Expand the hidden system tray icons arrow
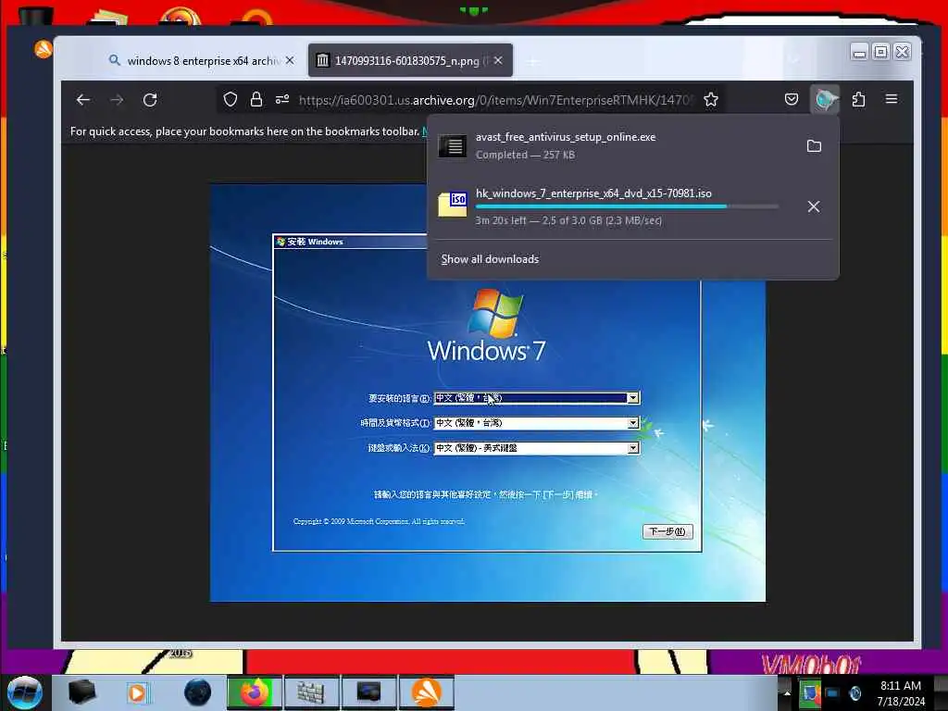Screen dimensions: 948x711 (x=787, y=692)
